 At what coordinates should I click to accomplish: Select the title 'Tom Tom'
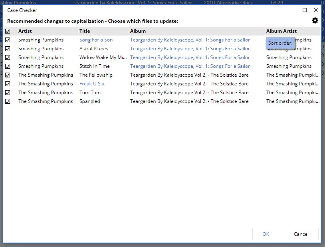(90, 93)
